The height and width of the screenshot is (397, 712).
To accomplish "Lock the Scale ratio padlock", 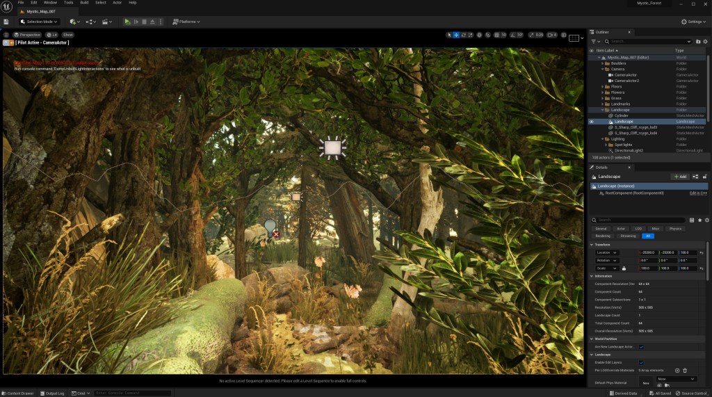I will (624, 268).
